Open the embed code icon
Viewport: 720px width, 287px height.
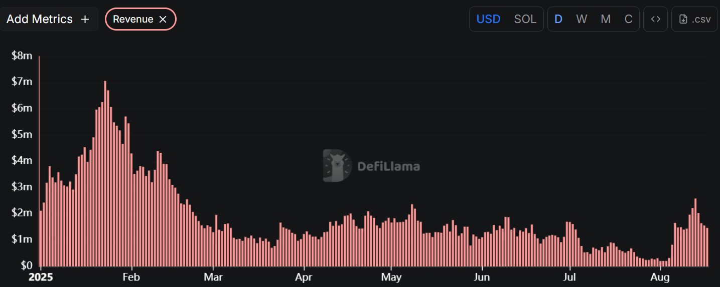pos(655,19)
